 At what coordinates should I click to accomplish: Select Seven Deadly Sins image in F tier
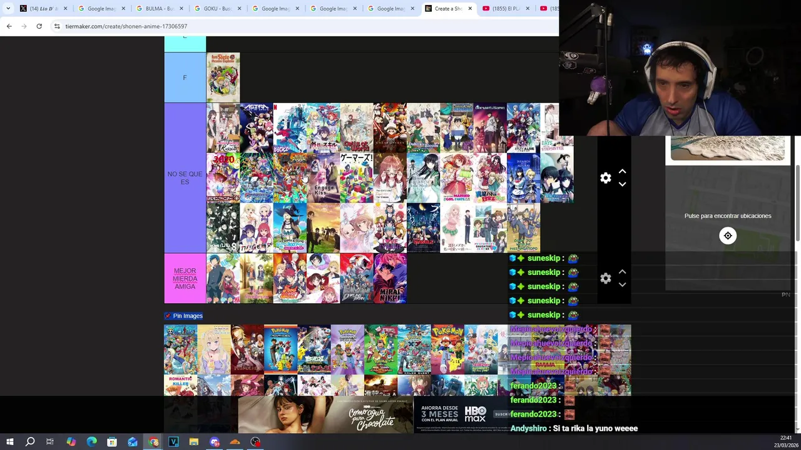point(223,77)
